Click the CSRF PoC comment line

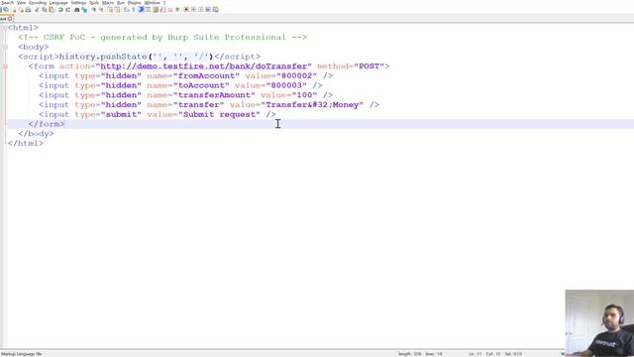(162, 38)
